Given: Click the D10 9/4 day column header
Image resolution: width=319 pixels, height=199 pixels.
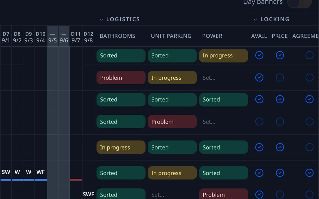Looking at the screenshot, I should (x=41, y=37).
